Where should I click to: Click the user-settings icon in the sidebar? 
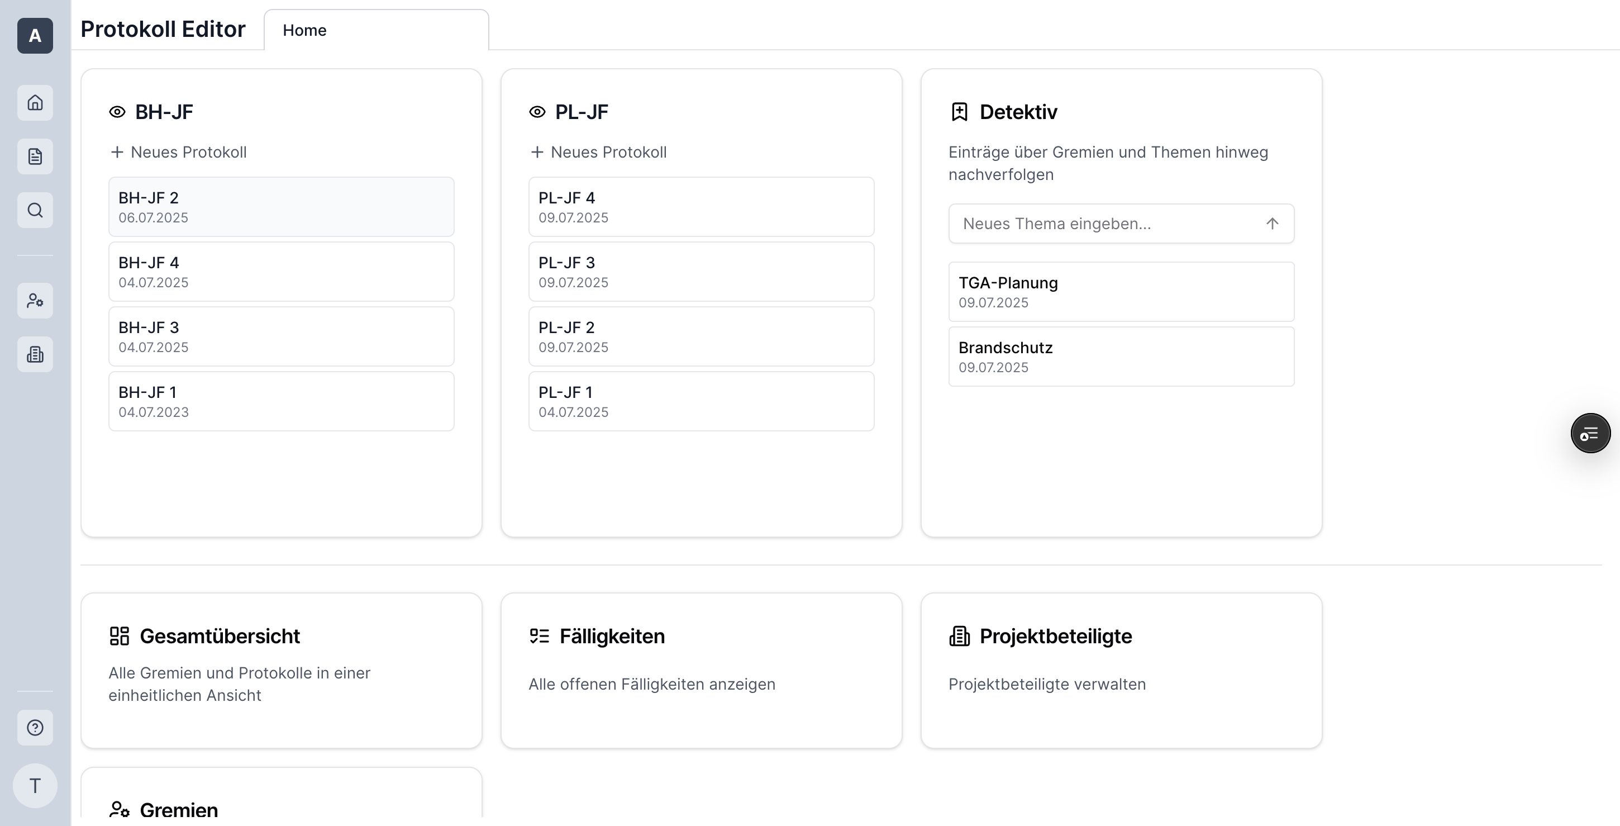point(35,301)
